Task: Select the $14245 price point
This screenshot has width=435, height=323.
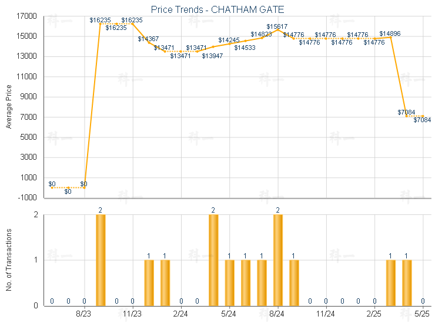Action: tap(229, 43)
